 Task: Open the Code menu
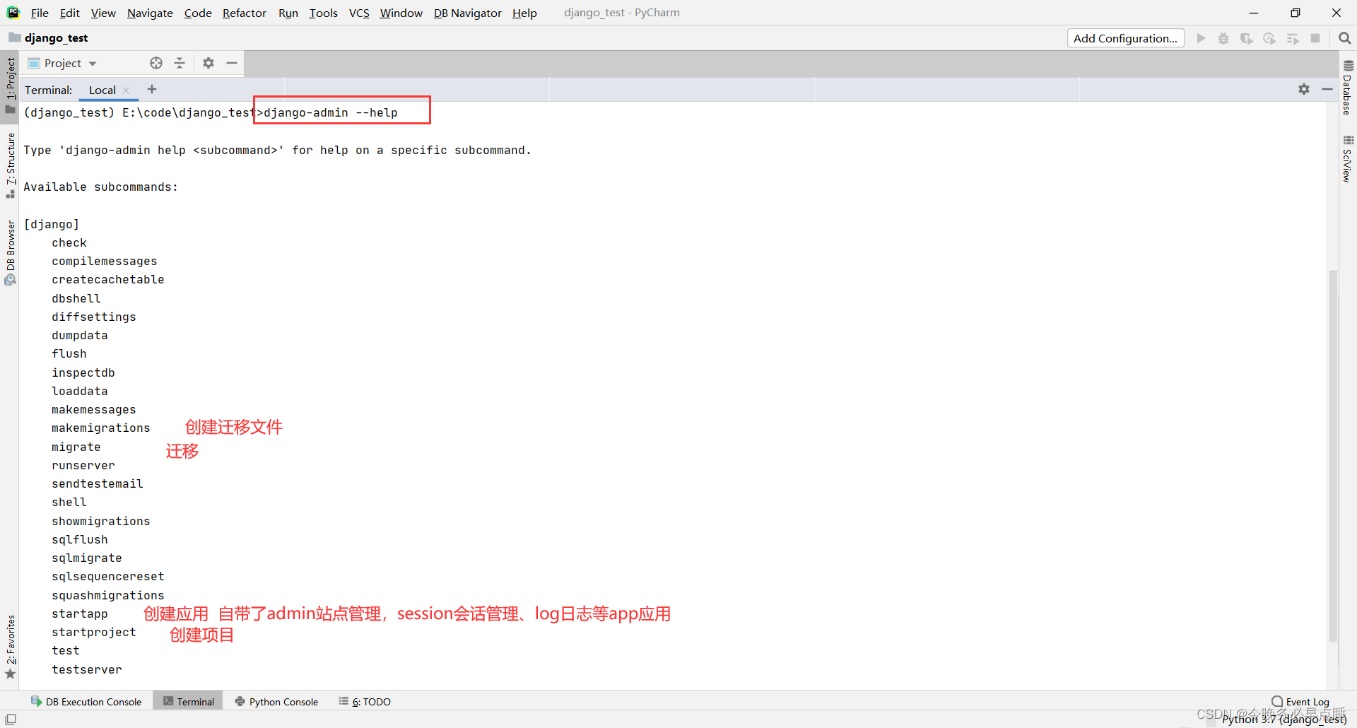[x=198, y=13]
